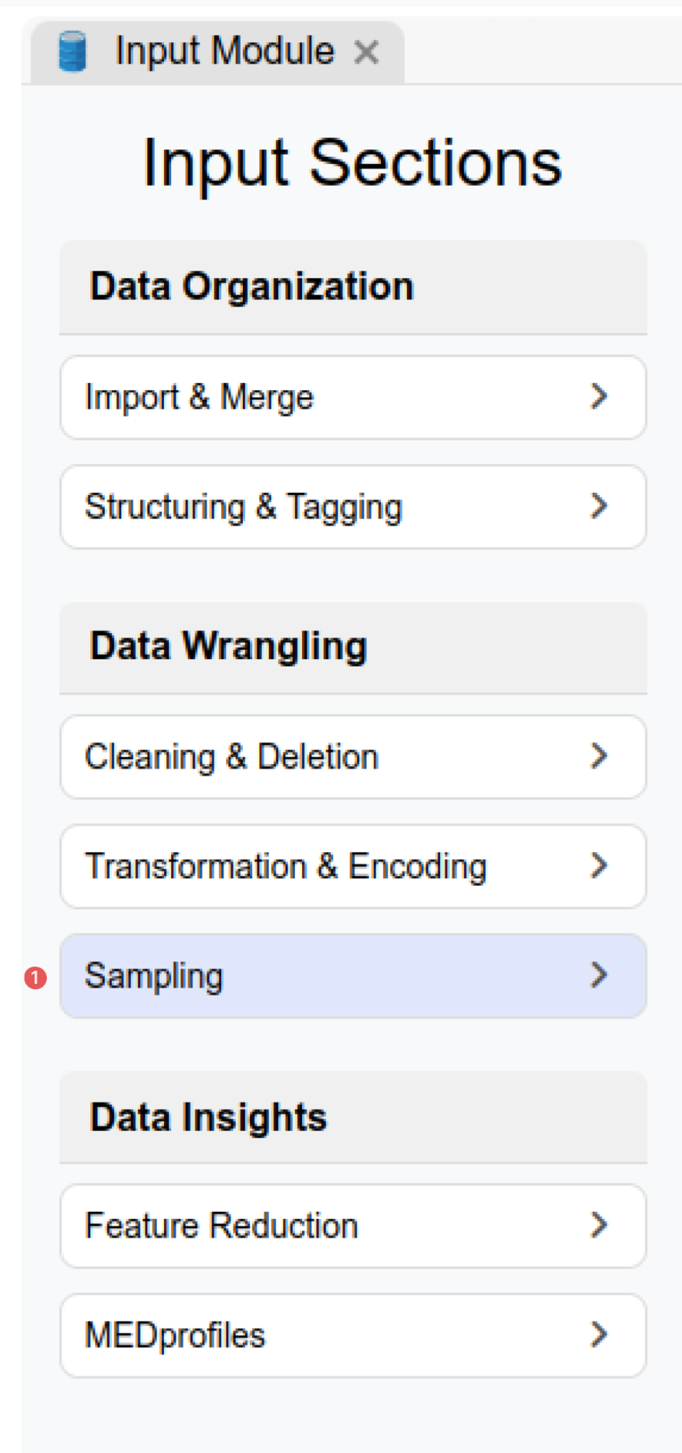The image size is (682, 1453).
Task: Click the Feature Reduction chevron icon
Action: 598,1225
